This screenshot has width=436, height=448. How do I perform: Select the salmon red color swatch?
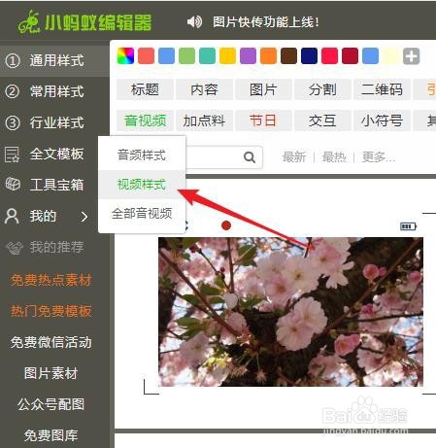pyautogui.click(x=146, y=55)
